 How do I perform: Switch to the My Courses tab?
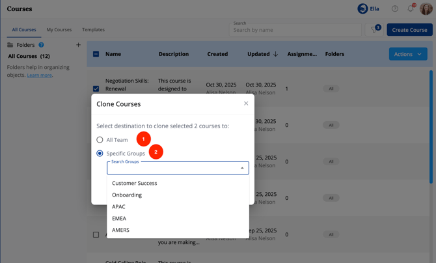(x=59, y=29)
